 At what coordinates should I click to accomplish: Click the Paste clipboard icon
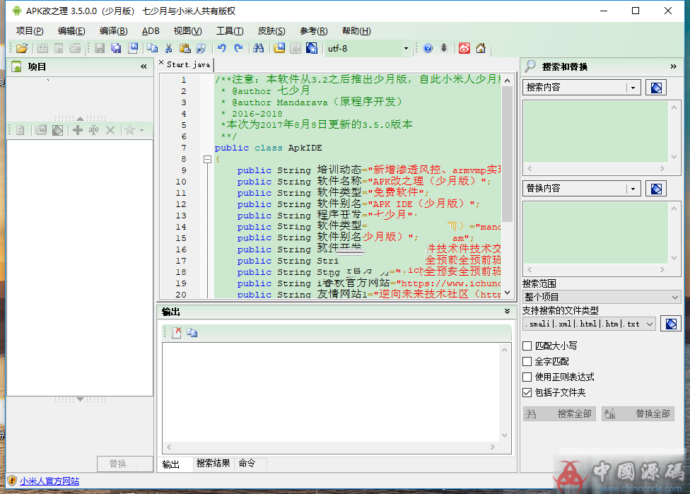click(185, 48)
